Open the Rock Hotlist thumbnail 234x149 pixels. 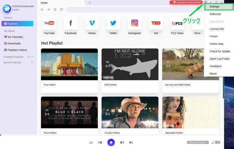click(x=70, y=112)
